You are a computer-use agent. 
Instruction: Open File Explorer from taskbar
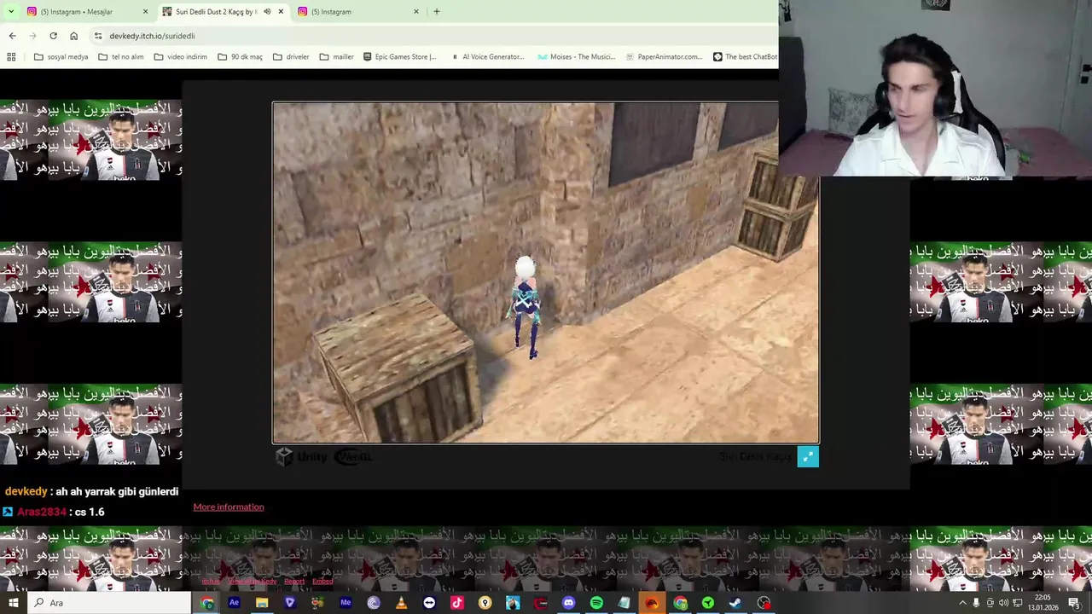coord(262,603)
